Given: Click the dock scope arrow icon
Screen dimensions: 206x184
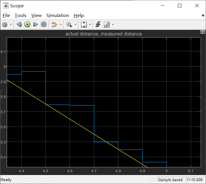Looking at the screenshot, I should point(203,16).
